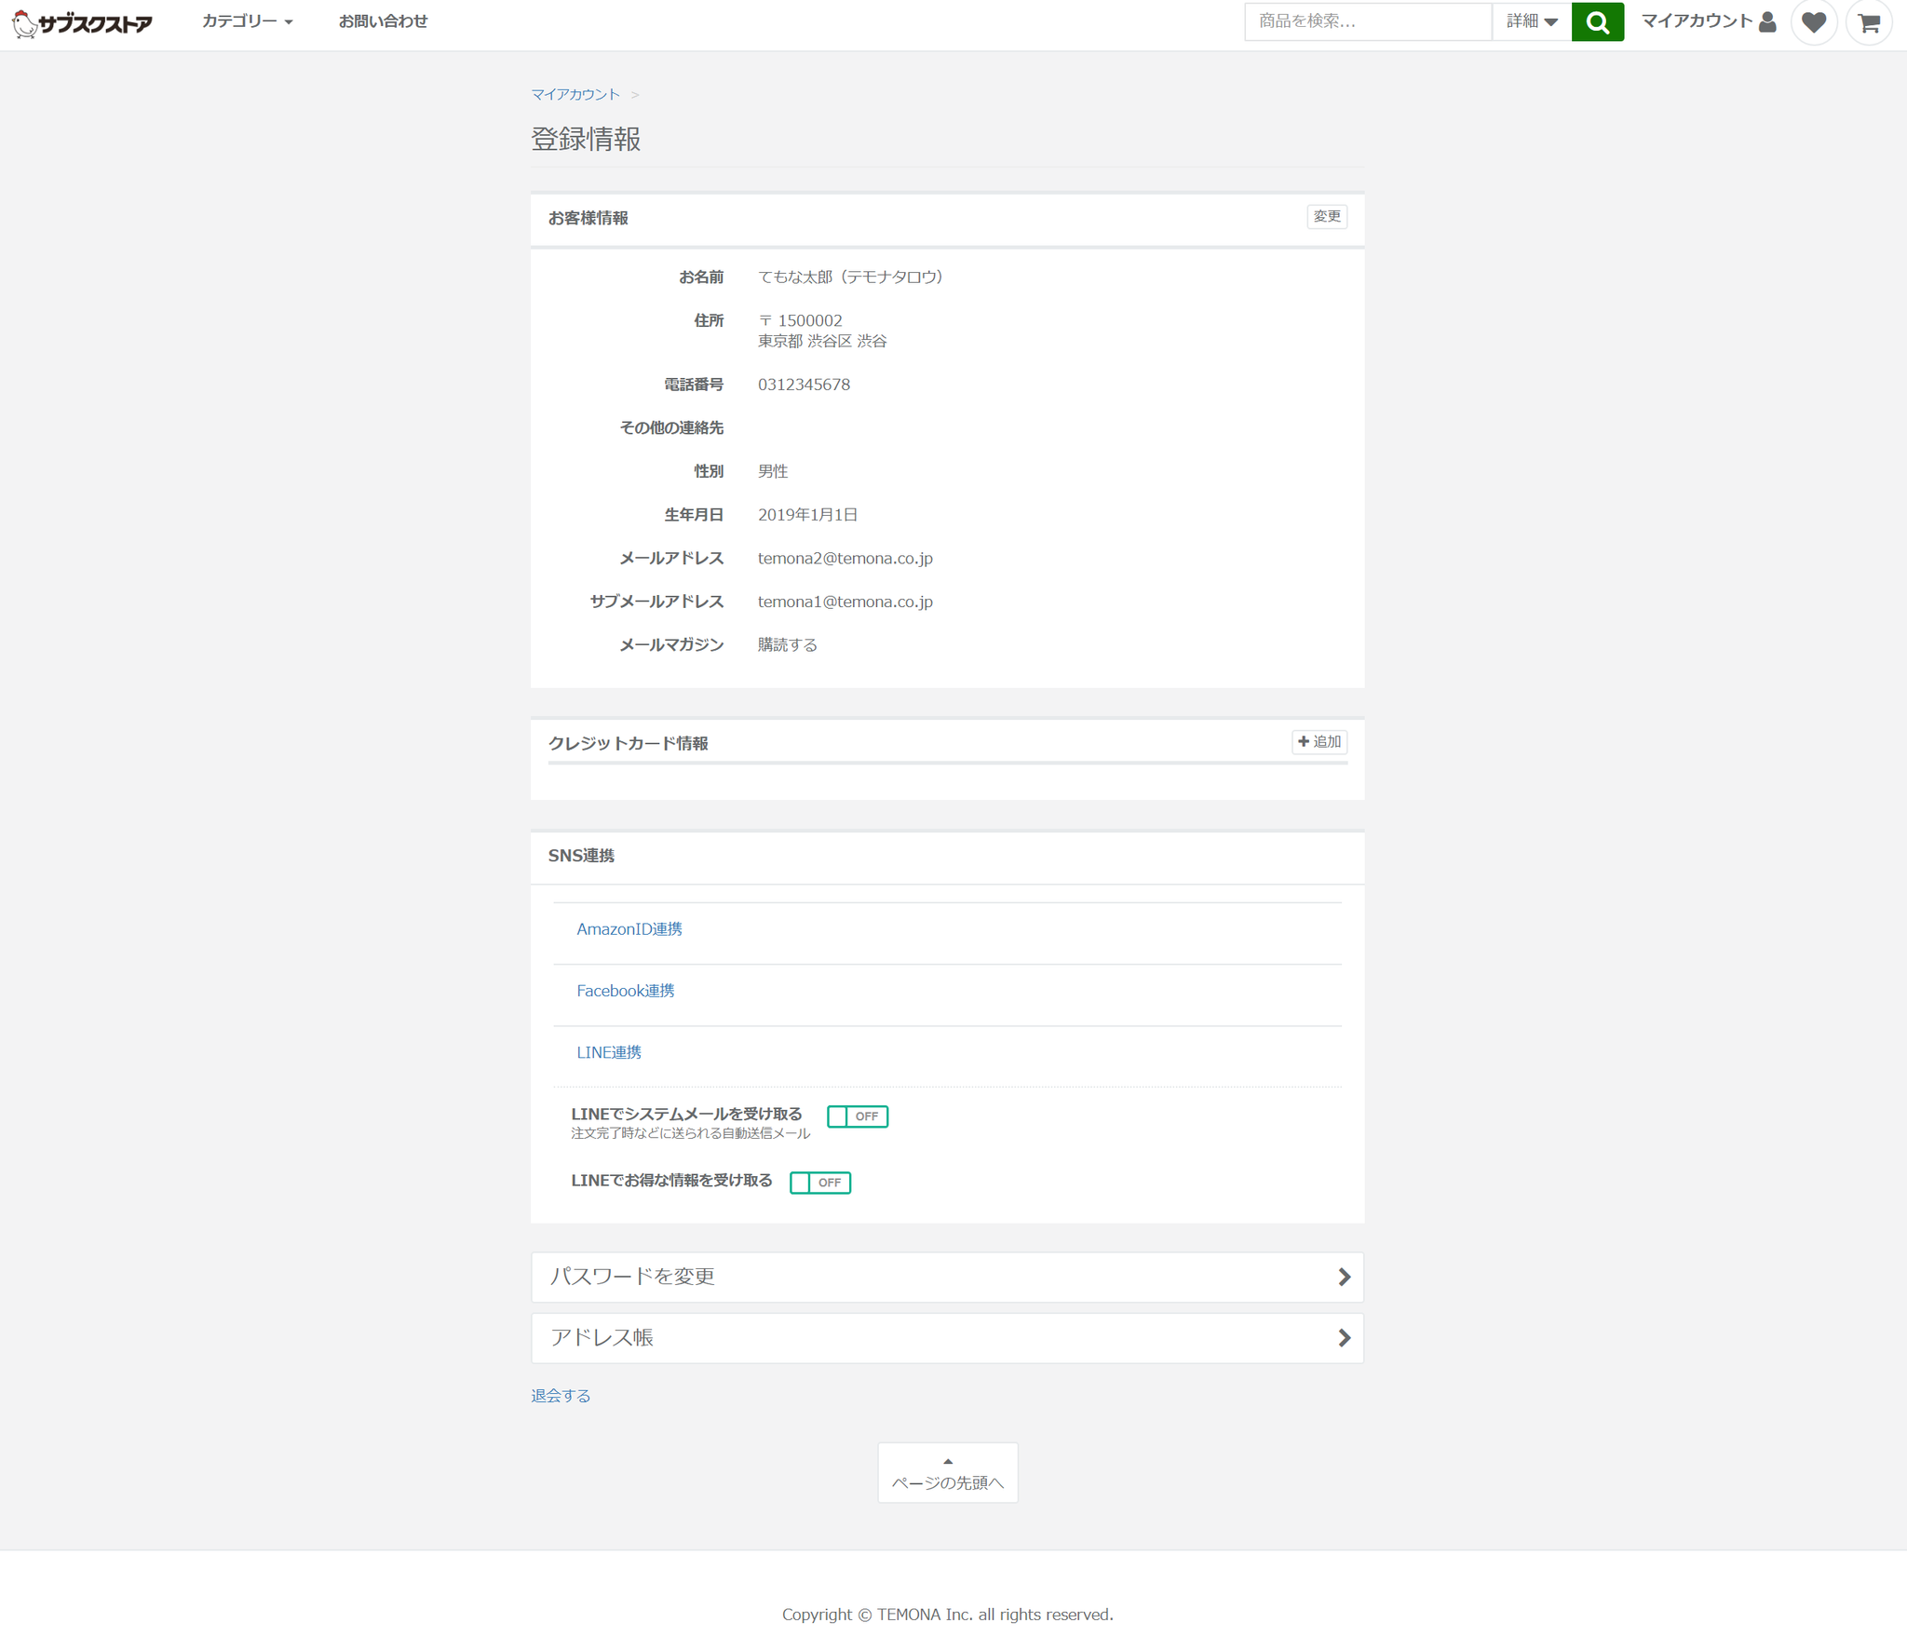
Task: Open the お問い合わせ menu item
Action: 383,21
